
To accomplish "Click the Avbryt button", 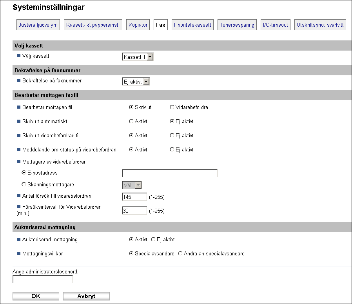I will coord(86,296).
